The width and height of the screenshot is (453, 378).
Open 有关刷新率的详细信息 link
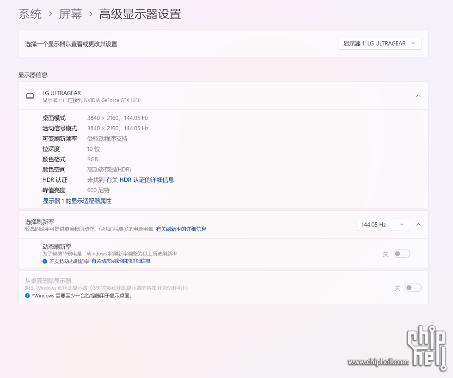click(x=181, y=229)
